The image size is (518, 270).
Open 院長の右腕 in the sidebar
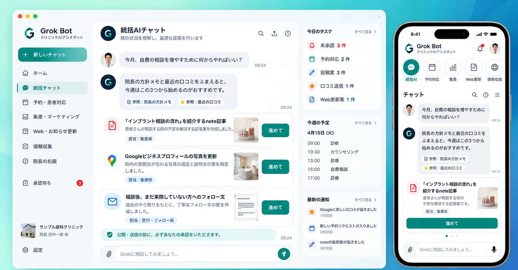(52, 161)
